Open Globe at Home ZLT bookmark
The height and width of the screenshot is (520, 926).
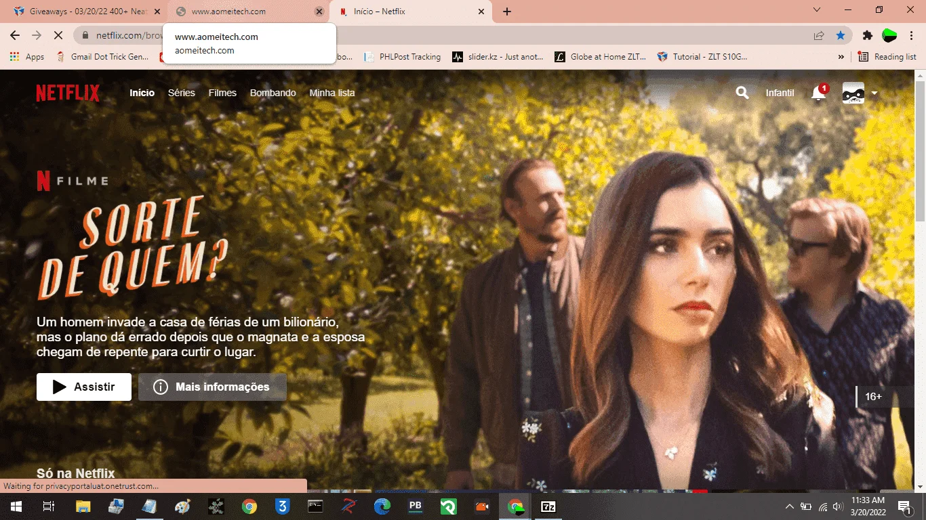pyautogui.click(x=601, y=57)
